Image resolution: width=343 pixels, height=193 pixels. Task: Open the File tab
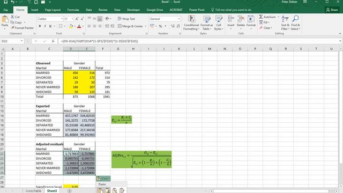pyautogui.click(x=6, y=10)
